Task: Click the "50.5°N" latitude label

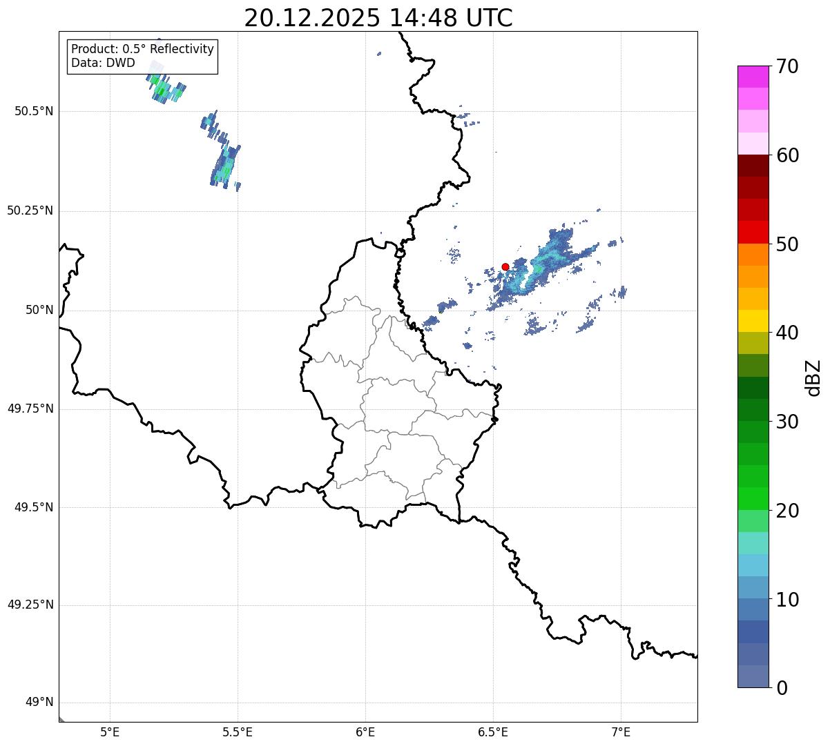Action: point(34,112)
